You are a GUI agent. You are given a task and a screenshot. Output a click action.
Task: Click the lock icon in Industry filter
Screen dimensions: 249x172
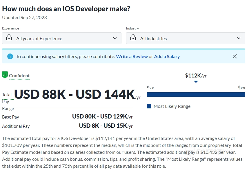[133, 38]
